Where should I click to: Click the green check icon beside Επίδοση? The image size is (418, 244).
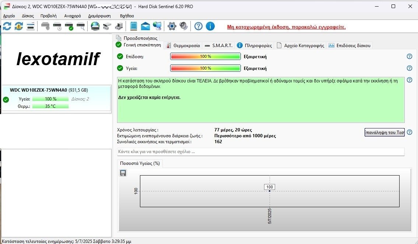[x=120, y=56]
